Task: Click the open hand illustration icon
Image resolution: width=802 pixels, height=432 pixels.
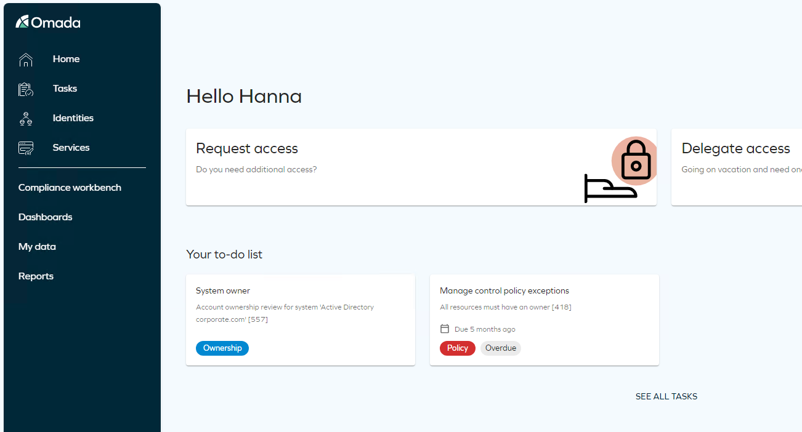Action: point(610,188)
